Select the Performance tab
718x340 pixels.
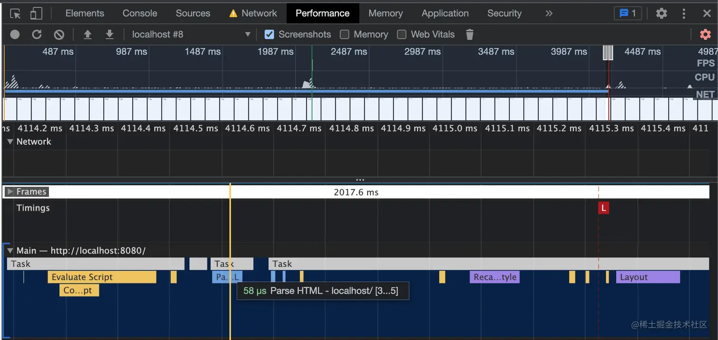pyautogui.click(x=322, y=13)
